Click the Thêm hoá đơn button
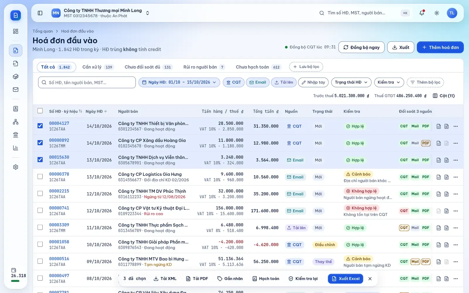 coord(440,47)
